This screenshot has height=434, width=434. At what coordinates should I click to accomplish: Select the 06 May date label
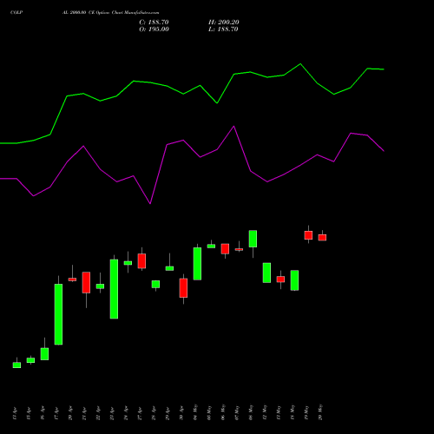(x=223, y=412)
